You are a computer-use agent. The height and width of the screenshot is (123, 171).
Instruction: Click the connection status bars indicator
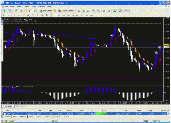pyautogui.click(x=146, y=121)
